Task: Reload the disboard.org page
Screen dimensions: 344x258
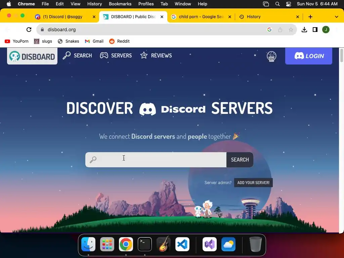Action: pos(29,30)
